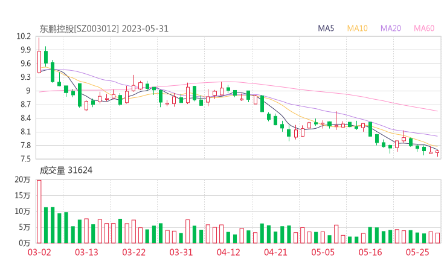Click the 05-25 date label
Viewport: 447px width, 266px height.
417,252
